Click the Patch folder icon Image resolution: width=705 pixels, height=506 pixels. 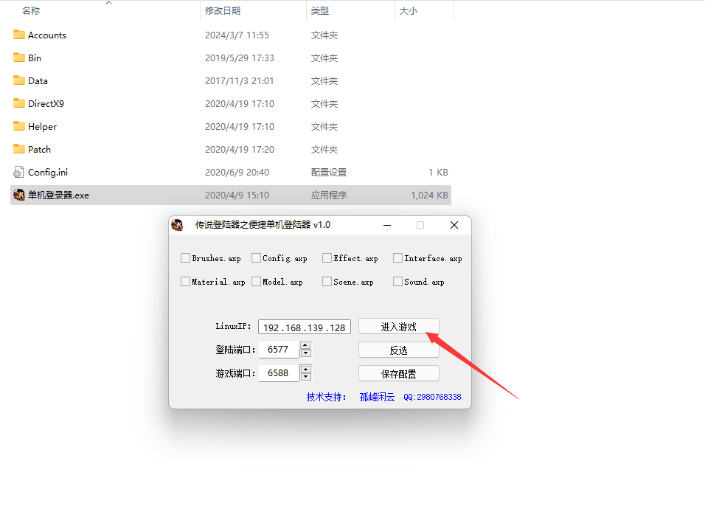(19, 149)
